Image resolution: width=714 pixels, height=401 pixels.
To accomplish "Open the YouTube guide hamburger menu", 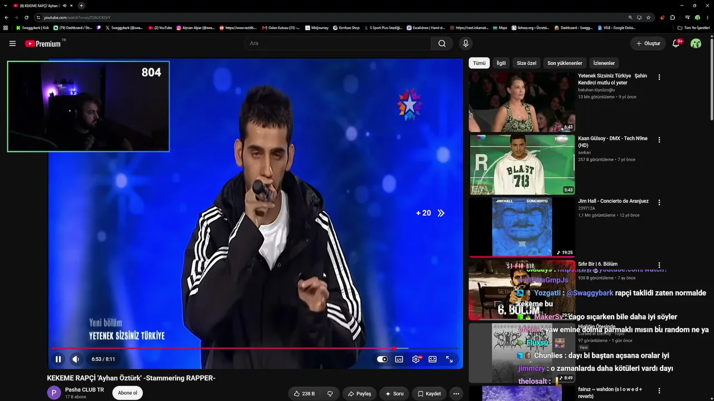I will tap(12, 43).
